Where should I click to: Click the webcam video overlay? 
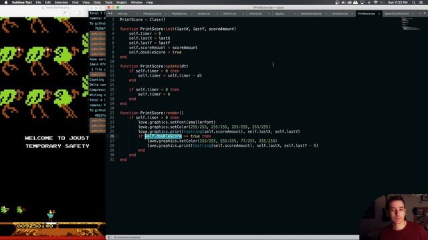(x=394, y=217)
